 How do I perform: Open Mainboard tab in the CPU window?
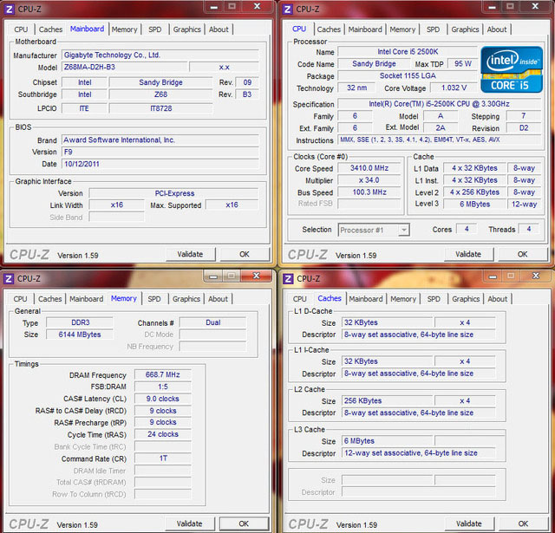365,29
